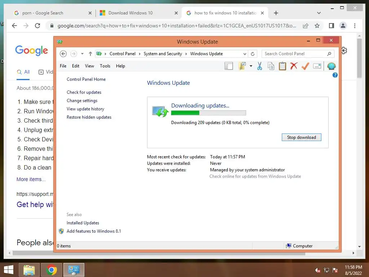Click the Google logo in Chrome

pyautogui.click(x=32, y=50)
